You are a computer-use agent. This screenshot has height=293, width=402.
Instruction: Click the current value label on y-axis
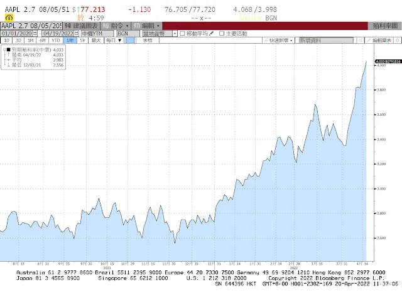click(388, 61)
